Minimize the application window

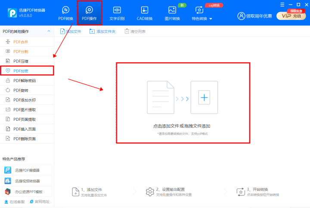(x=291, y=5)
